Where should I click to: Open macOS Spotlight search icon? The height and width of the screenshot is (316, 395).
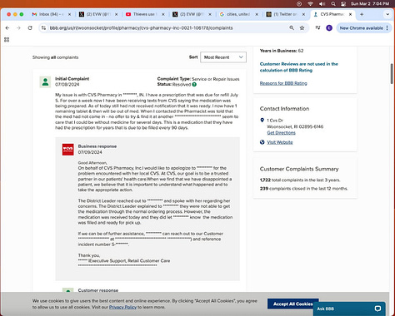click(333, 4)
